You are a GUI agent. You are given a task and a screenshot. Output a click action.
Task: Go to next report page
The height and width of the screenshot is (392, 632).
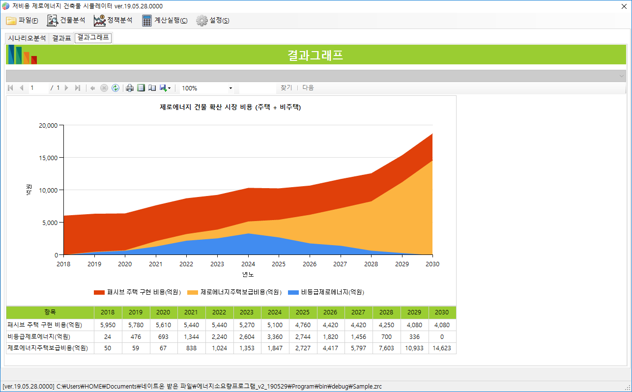pos(66,88)
